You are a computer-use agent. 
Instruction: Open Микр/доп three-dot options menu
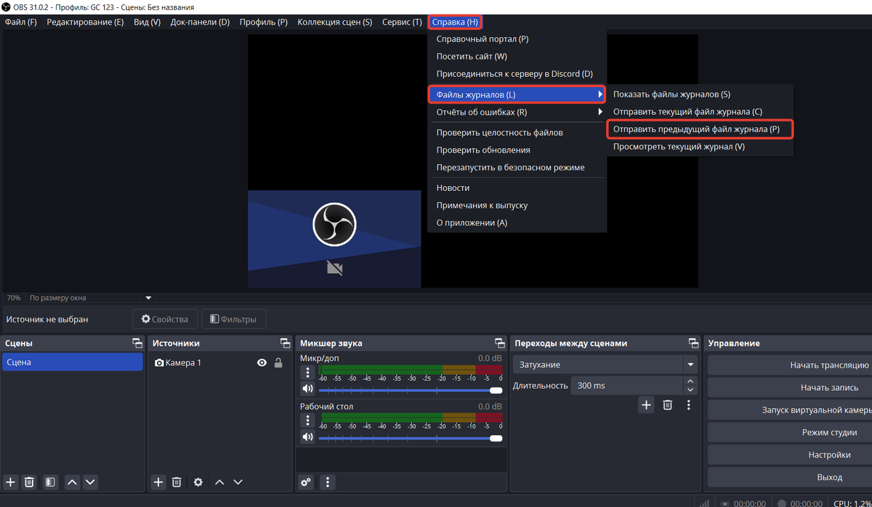307,373
